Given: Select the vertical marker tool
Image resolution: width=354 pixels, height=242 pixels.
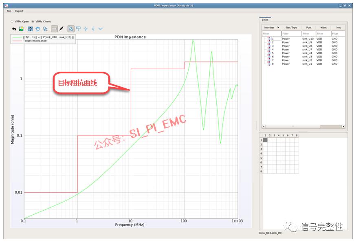Looking at the screenshot, I should (93, 29).
